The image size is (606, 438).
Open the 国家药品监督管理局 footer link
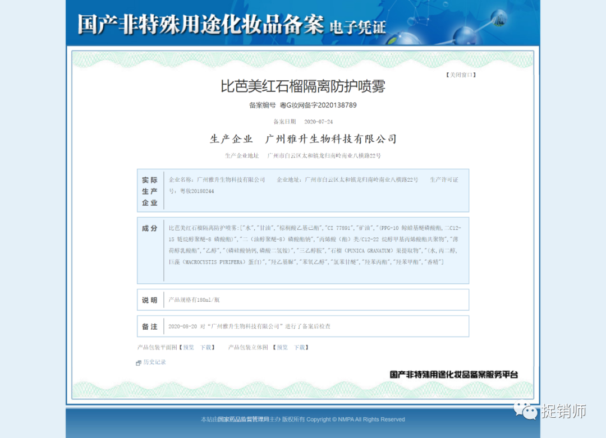244,419
